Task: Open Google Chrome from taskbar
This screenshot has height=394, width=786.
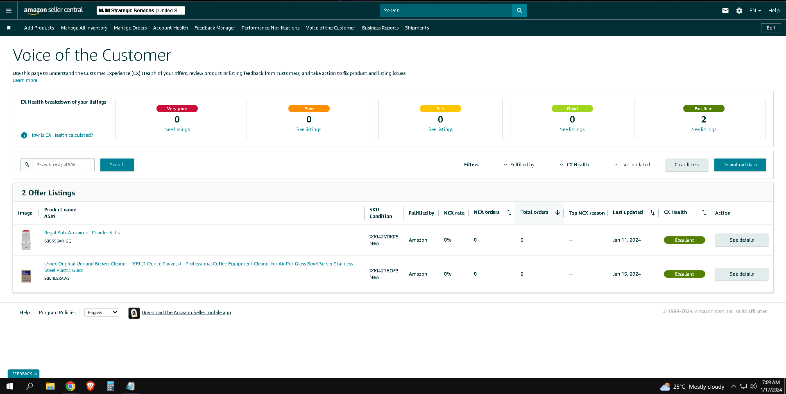Action: (x=70, y=386)
